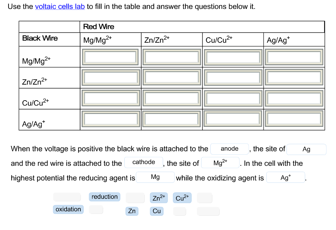Image resolution: width=336 pixels, height=230 pixels.
Task: Click the Ag⁺ oxidizing agent answer box
Action: pos(285,177)
